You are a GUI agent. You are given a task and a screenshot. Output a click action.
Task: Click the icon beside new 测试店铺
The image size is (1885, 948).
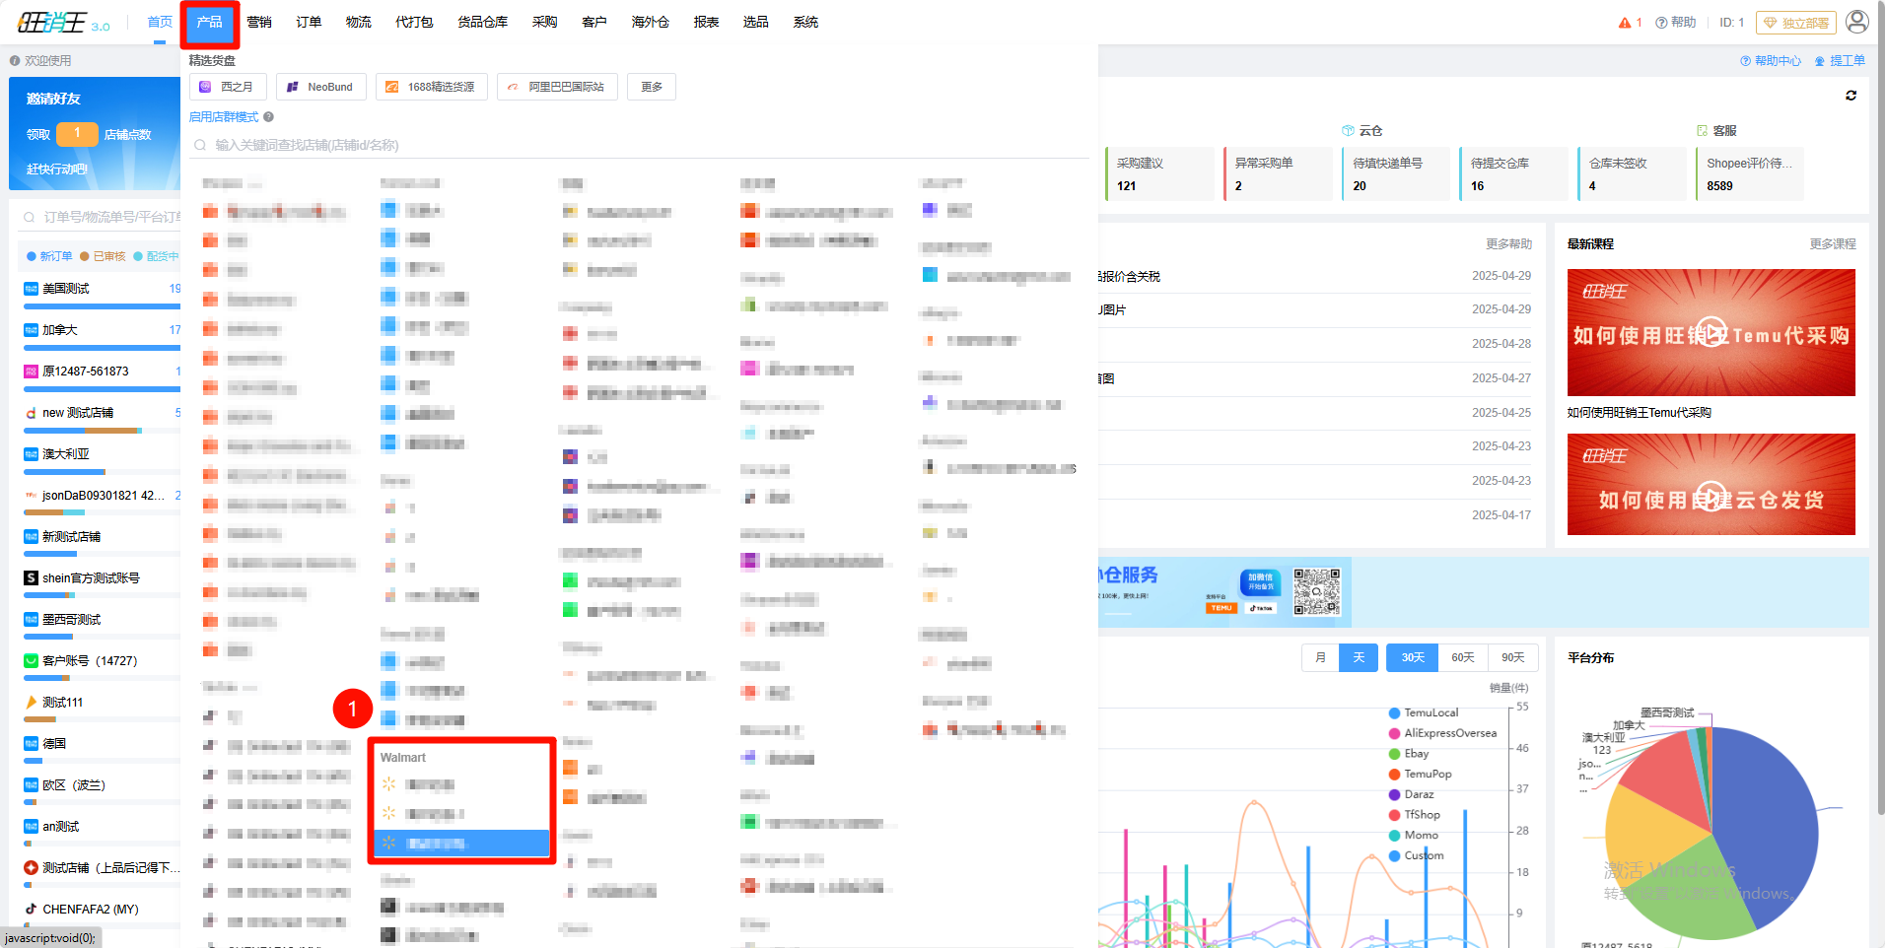31,413
